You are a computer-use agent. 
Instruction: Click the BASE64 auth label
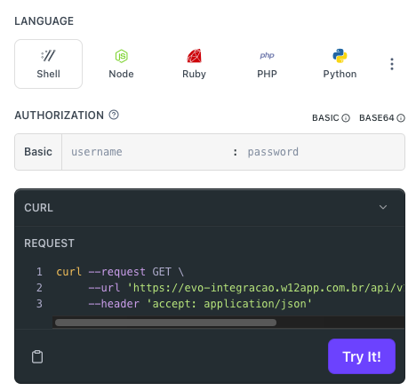(x=377, y=118)
